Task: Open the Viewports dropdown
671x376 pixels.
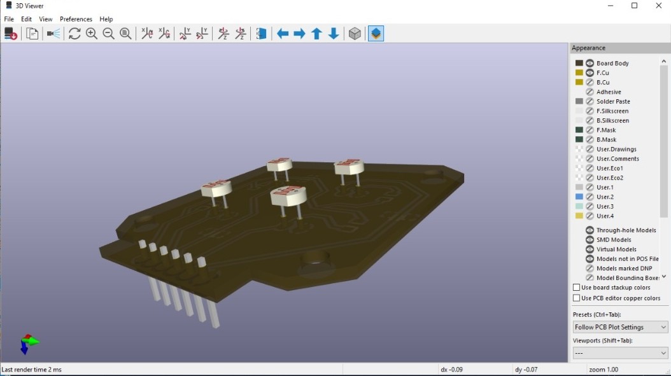Action: (x=620, y=353)
